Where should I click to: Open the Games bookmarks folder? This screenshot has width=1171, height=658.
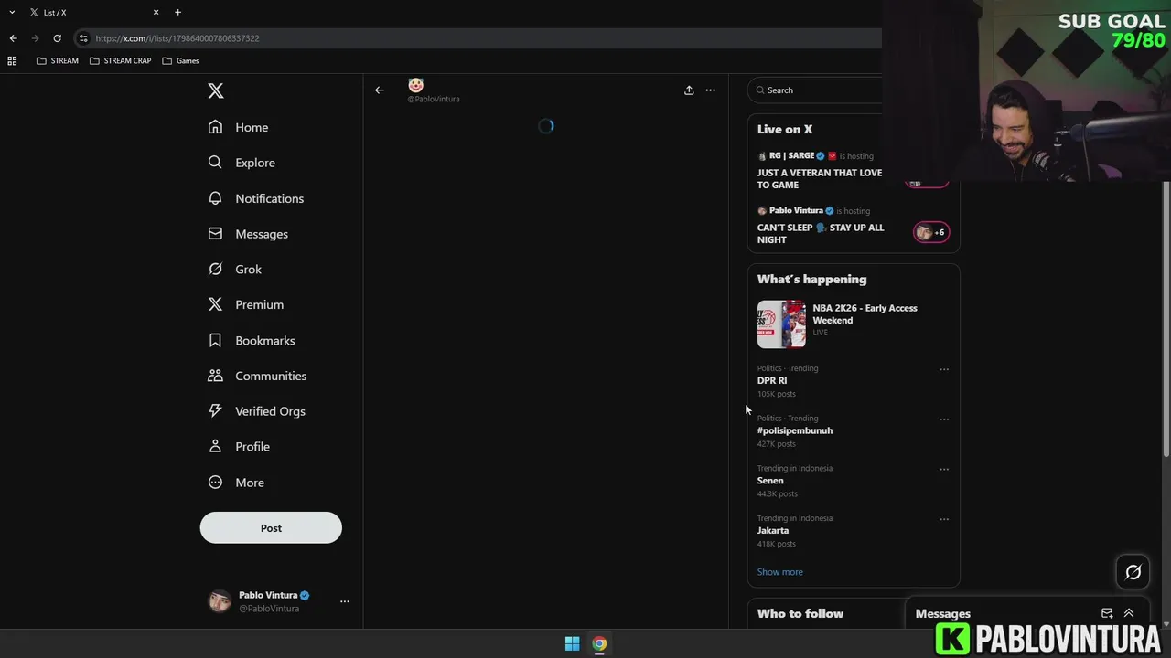point(180,60)
